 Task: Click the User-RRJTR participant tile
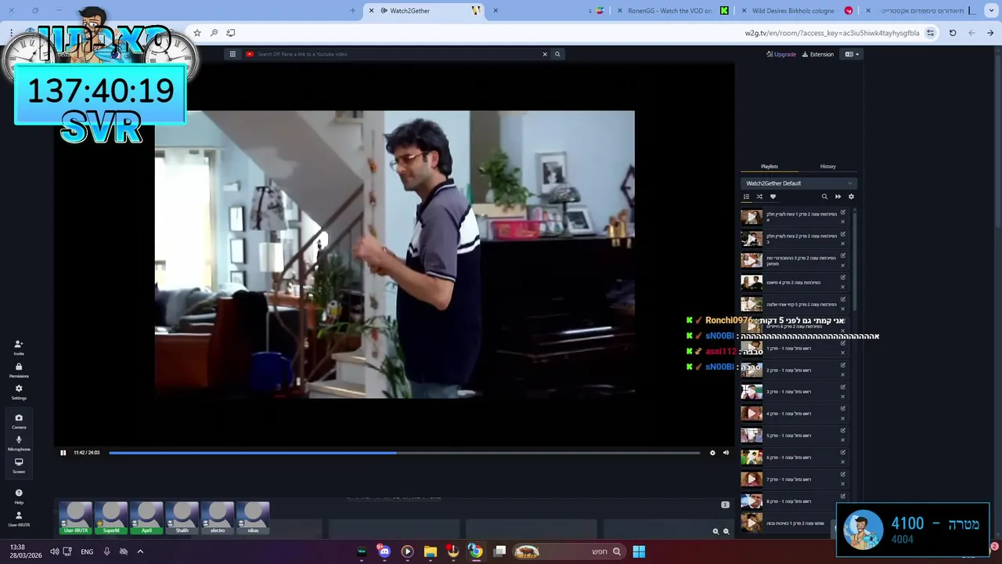pyautogui.click(x=76, y=519)
